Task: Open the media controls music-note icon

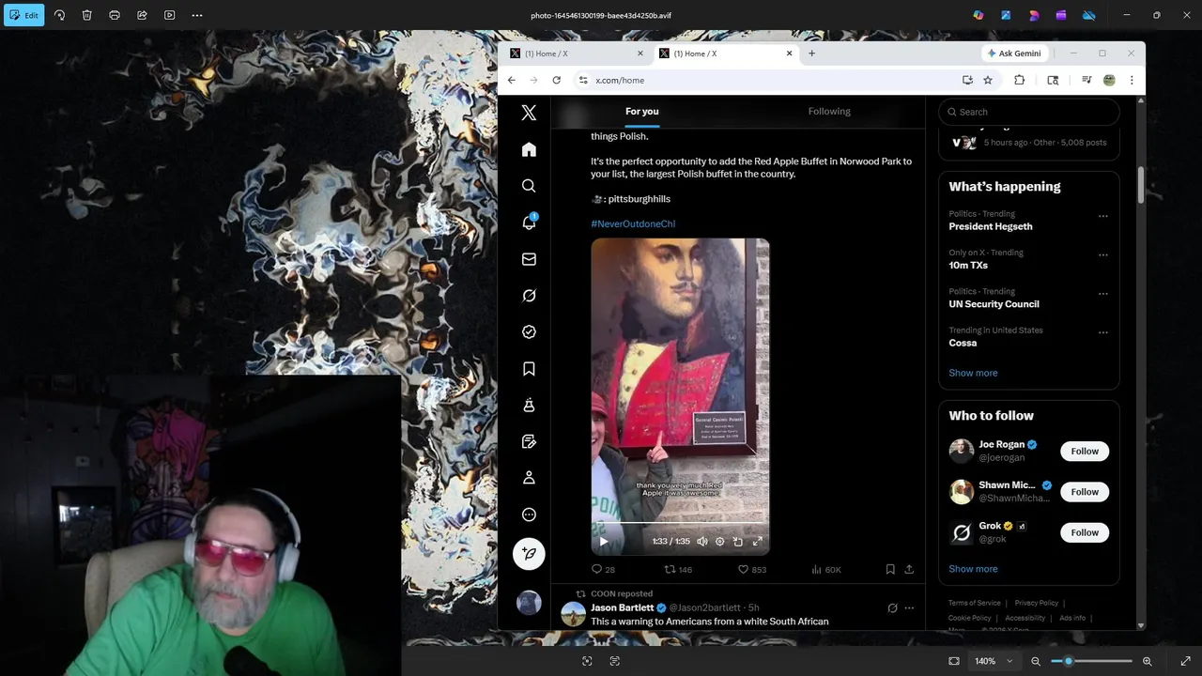Action: pyautogui.click(x=1086, y=80)
